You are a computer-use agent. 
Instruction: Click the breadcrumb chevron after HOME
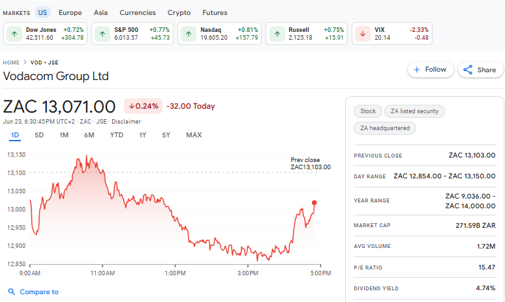25,62
